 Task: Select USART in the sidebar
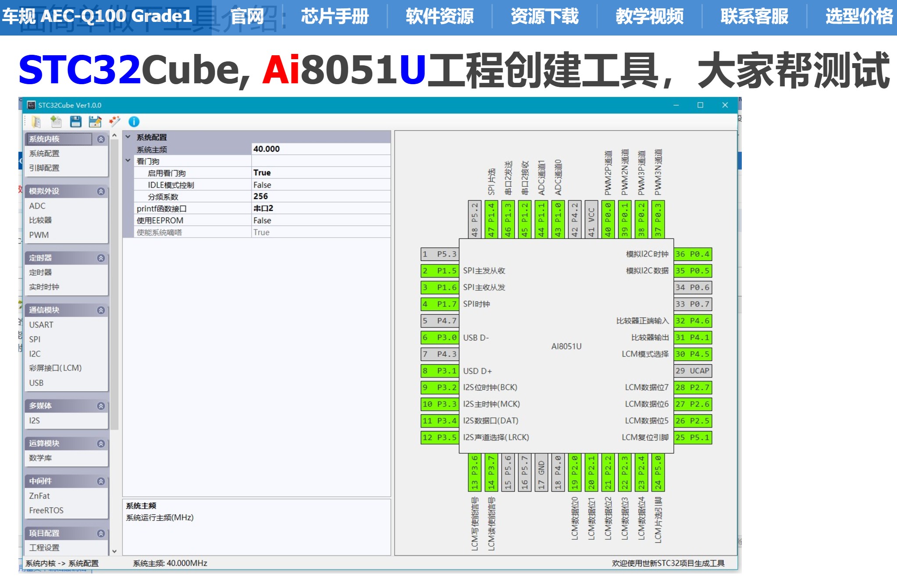click(x=41, y=324)
